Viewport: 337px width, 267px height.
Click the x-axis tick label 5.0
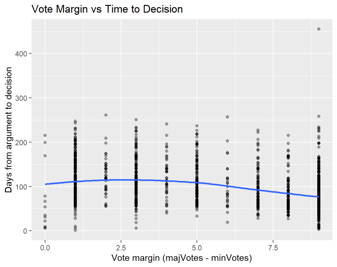pyautogui.click(x=197, y=247)
